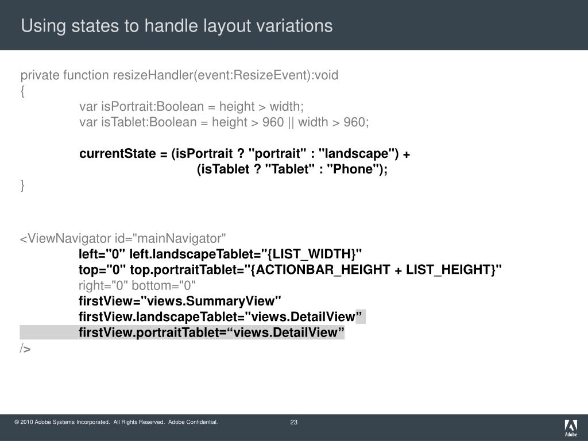
Task: Click the 'var isPortrait:Boolean' line
Action: tap(191, 106)
